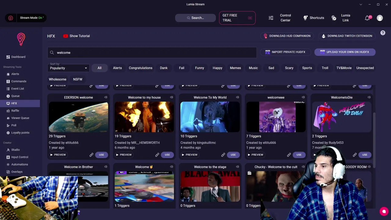
Task: Select the Dank category filter
Action: pos(164,68)
